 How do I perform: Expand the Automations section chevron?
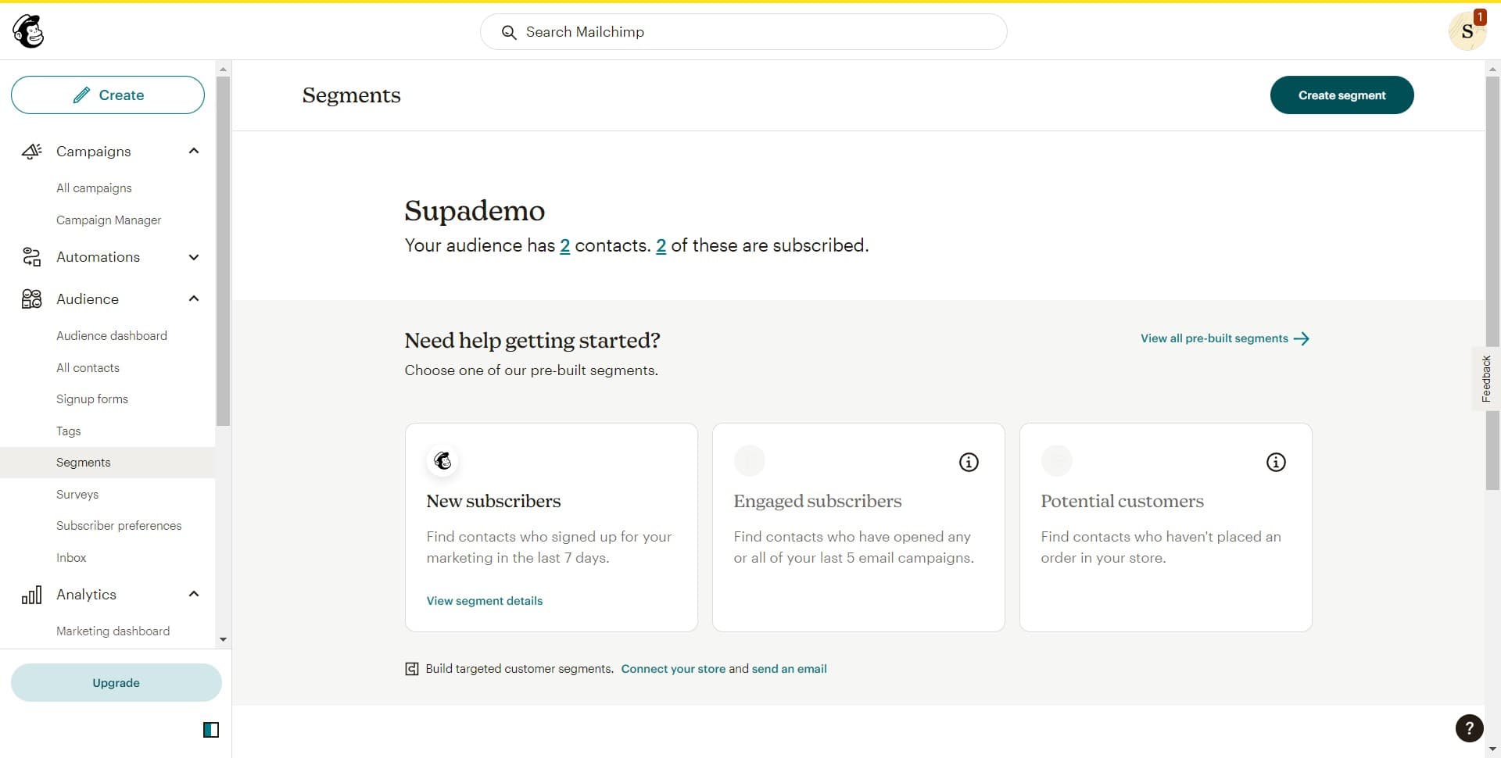pyautogui.click(x=194, y=257)
